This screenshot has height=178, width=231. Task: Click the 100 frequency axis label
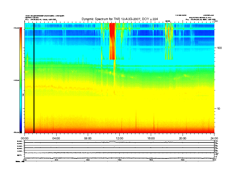click(219, 48)
